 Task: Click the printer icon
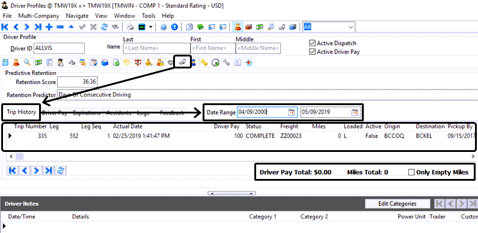pyautogui.click(x=130, y=27)
